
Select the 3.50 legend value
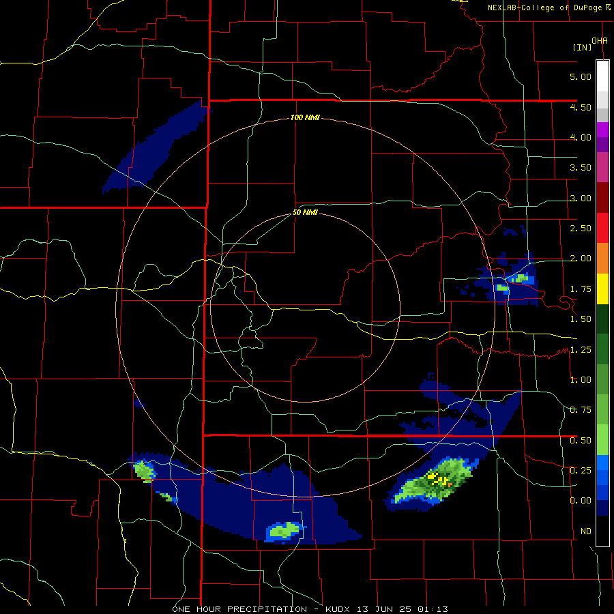point(581,168)
